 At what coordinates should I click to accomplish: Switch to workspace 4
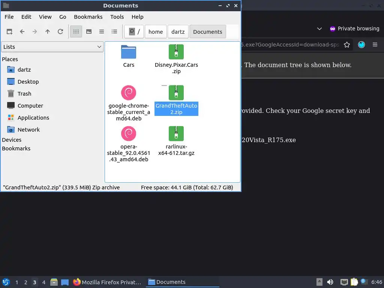(x=44, y=282)
